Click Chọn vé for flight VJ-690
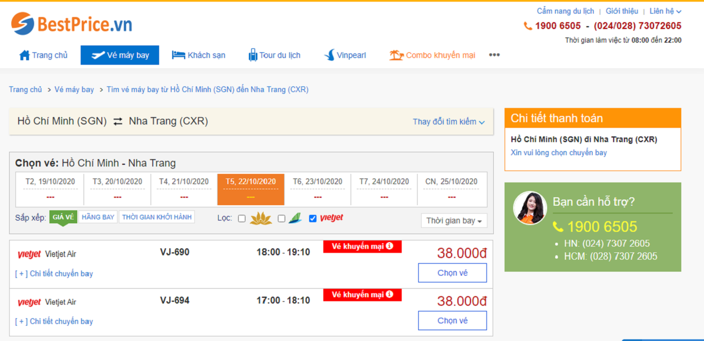 click(x=452, y=273)
